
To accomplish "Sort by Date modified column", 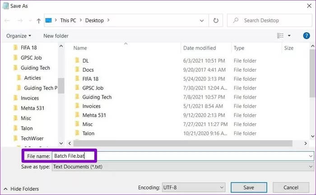I will (200, 48).
